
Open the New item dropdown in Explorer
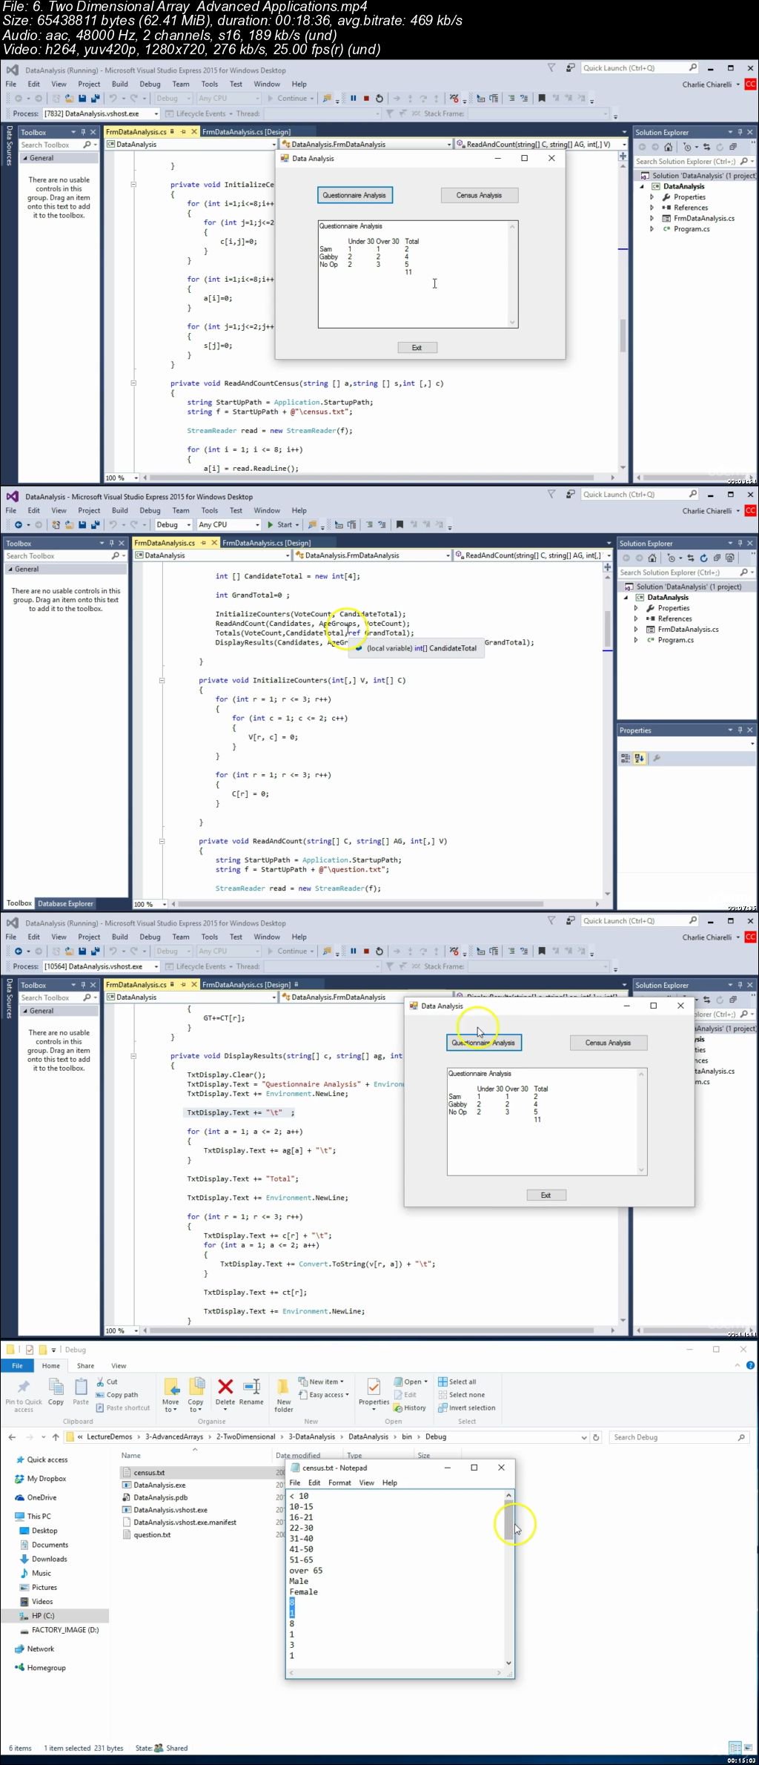pyautogui.click(x=320, y=1382)
